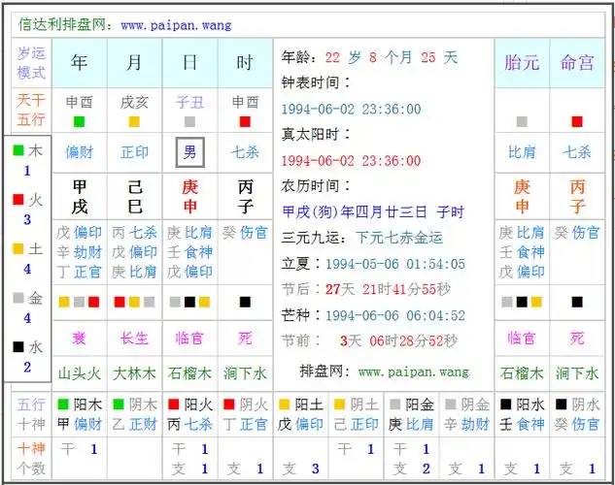Select the 时 pillar column header
This screenshot has height=485, width=615.
pos(245,63)
